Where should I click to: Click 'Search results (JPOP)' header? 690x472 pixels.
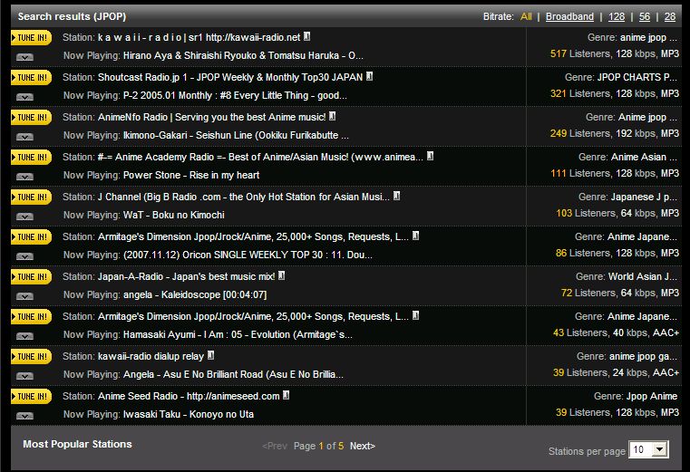click(73, 16)
